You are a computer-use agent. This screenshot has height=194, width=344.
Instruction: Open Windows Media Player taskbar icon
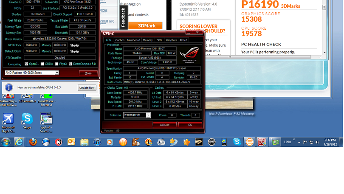pyautogui.click(x=110, y=142)
